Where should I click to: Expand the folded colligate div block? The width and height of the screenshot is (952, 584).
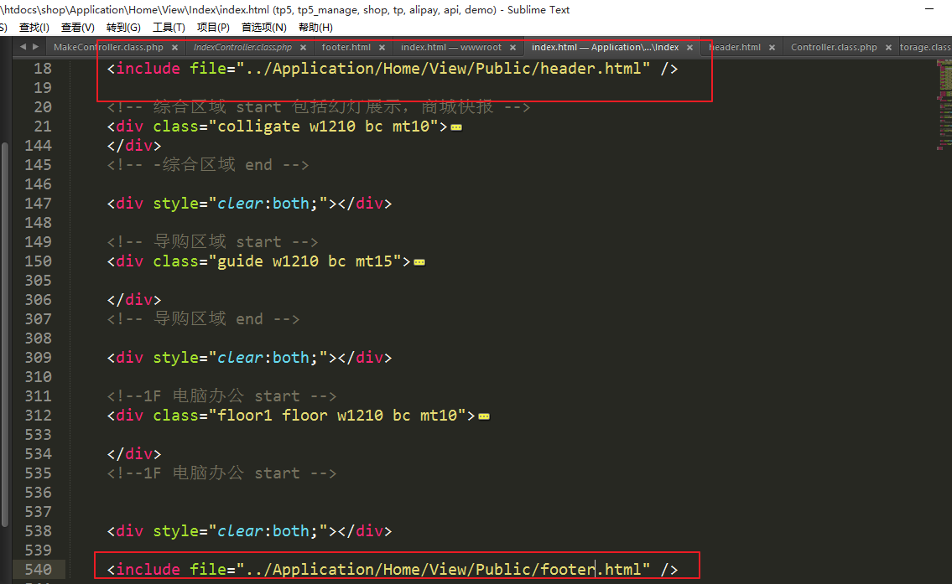[456, 127]
